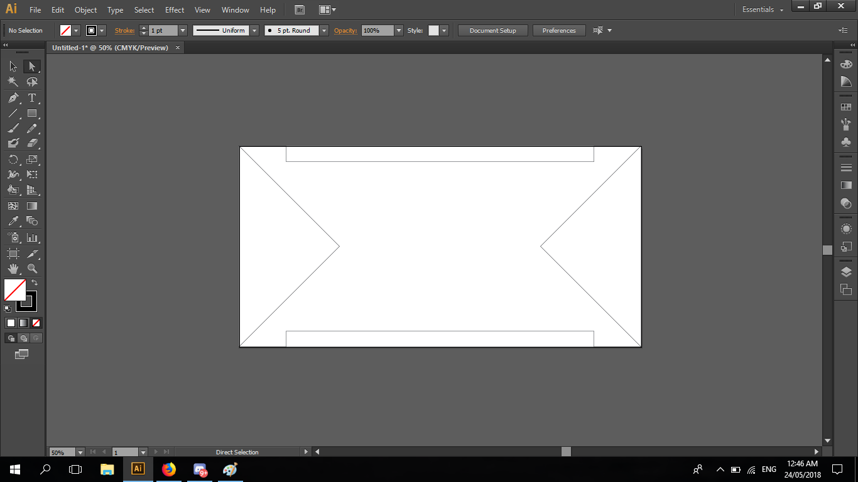Launch Adobe Bridge from the menu bar
Screen dimensions: 858x482
click(300, 10)
